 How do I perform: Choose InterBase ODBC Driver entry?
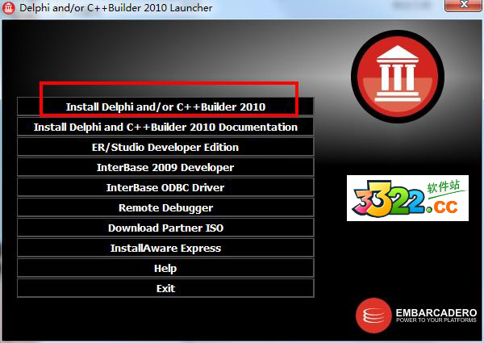click(165, 187)
